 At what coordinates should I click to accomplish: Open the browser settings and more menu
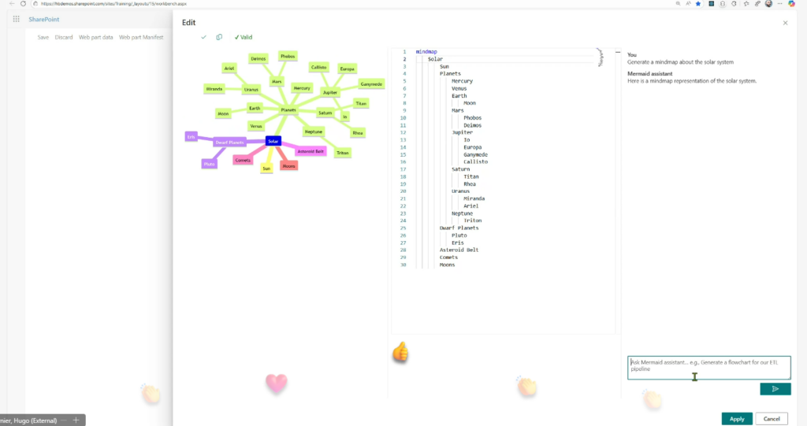(779, 4)
